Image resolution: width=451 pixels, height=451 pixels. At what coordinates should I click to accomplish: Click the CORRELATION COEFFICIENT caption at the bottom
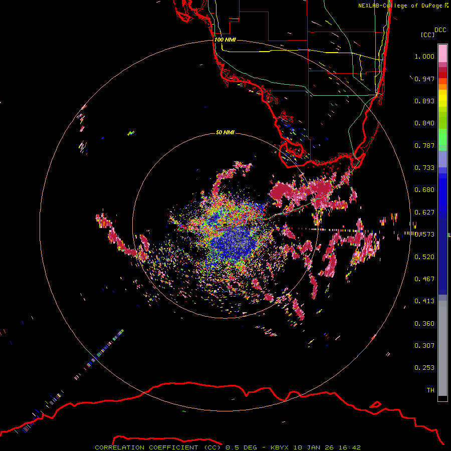228,447
